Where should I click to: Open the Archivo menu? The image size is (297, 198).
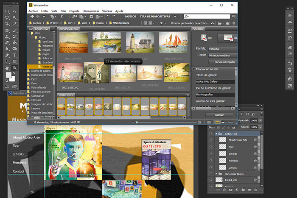coord(33,11)
